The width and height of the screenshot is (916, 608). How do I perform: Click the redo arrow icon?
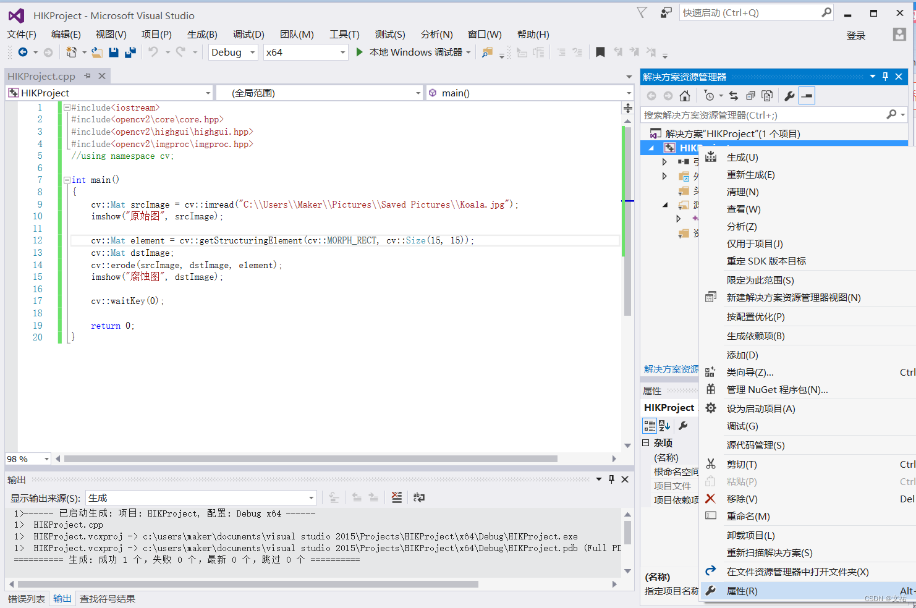(180, 53)
